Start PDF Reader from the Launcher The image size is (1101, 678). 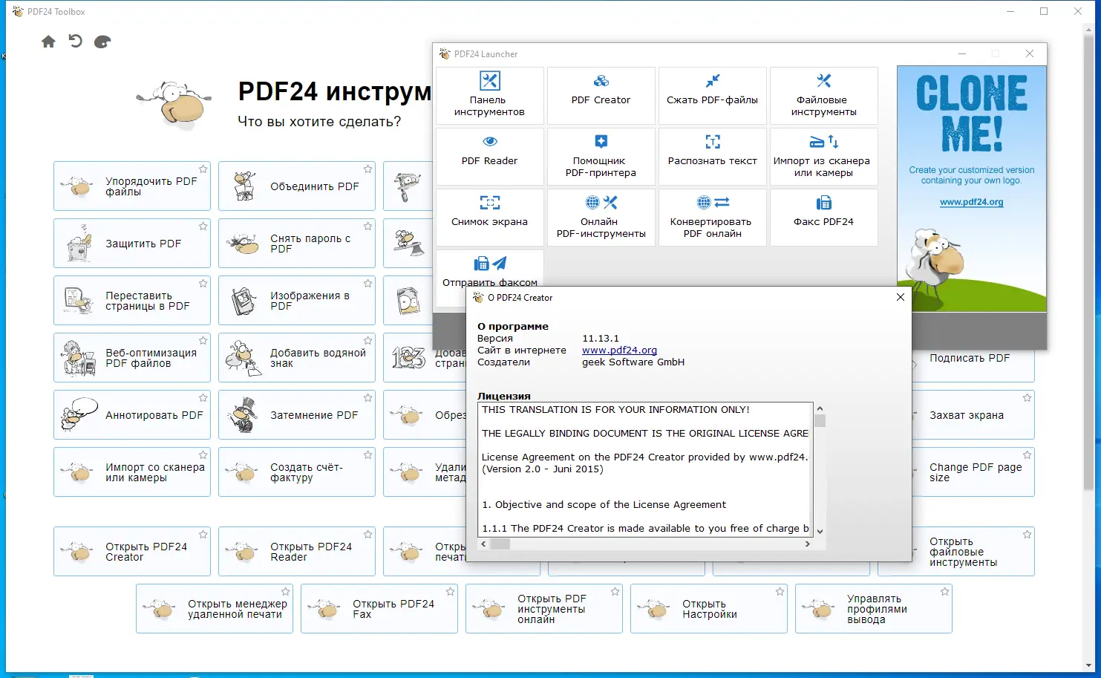tap(489, 157)
